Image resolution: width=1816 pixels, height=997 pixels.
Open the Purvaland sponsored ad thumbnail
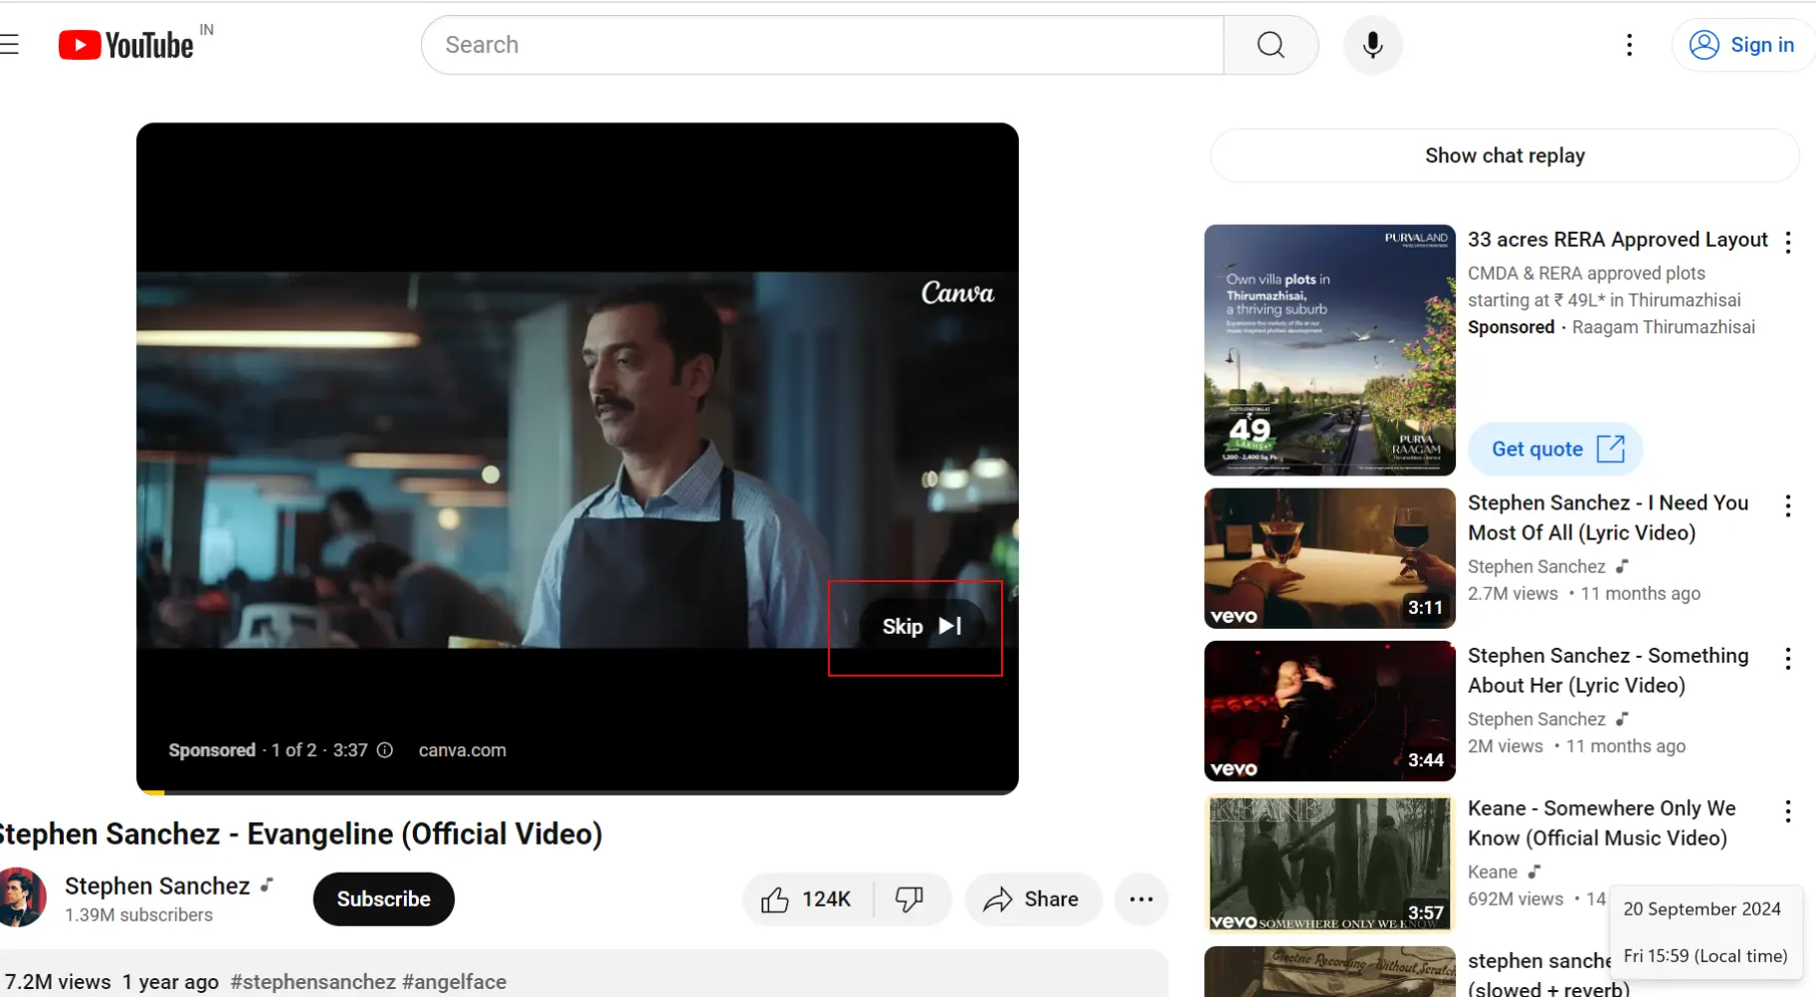click(1329, 350)
